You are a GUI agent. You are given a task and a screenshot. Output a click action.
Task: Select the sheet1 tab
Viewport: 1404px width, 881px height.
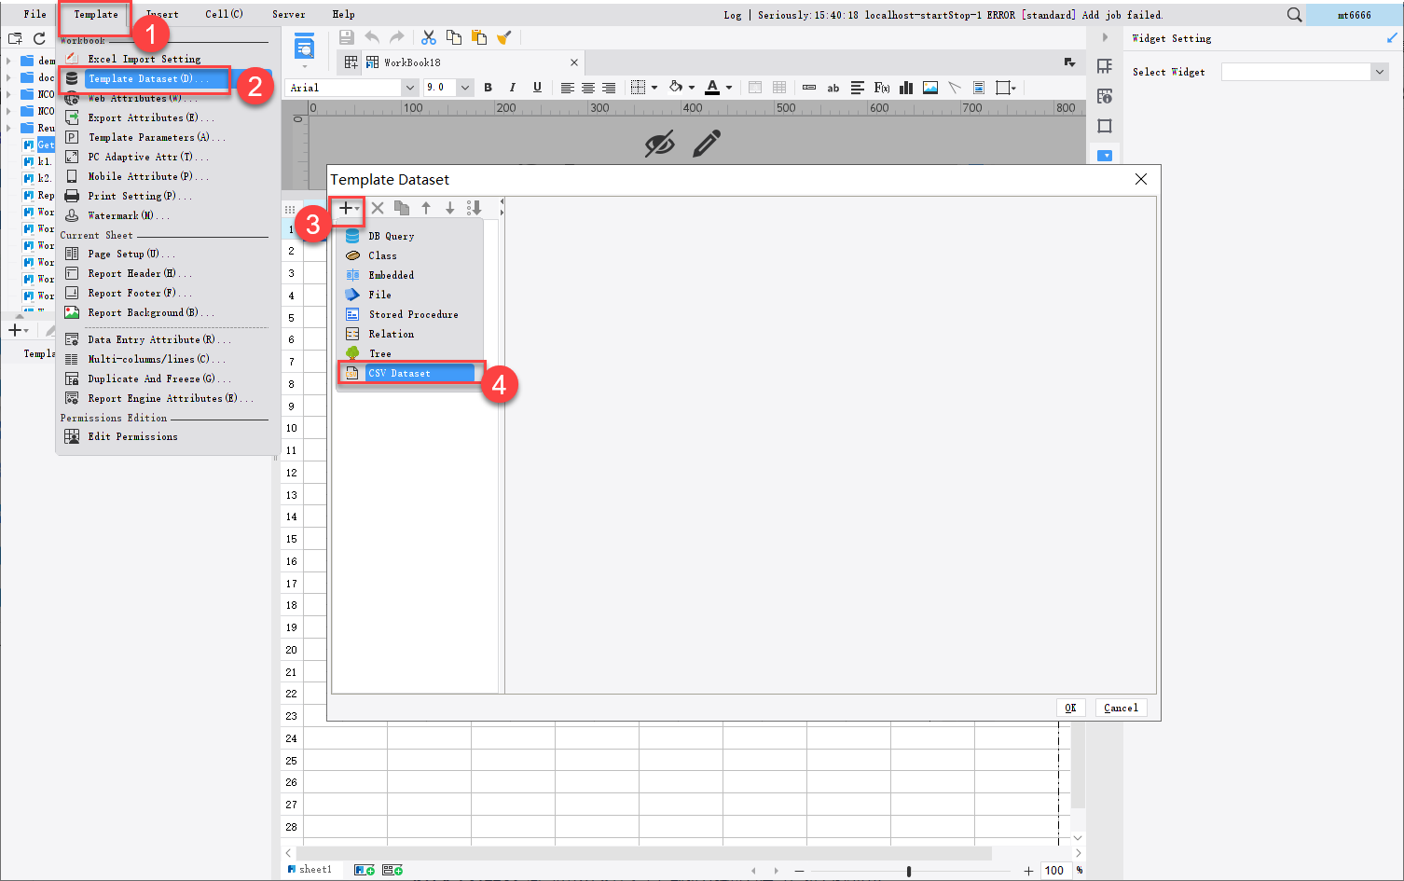point(310,870)
